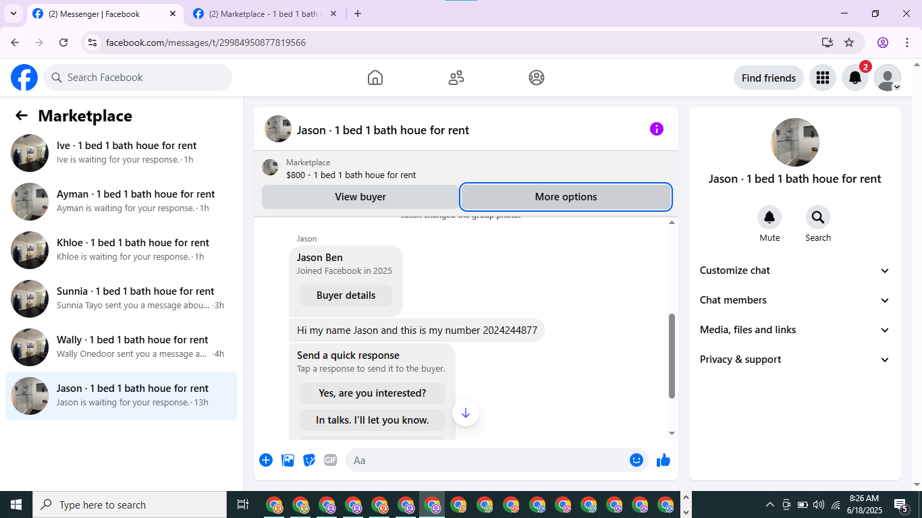Open the Wally conversation in the list
Viewport: 922px width, 518px height.
click(x=121, y=347)
